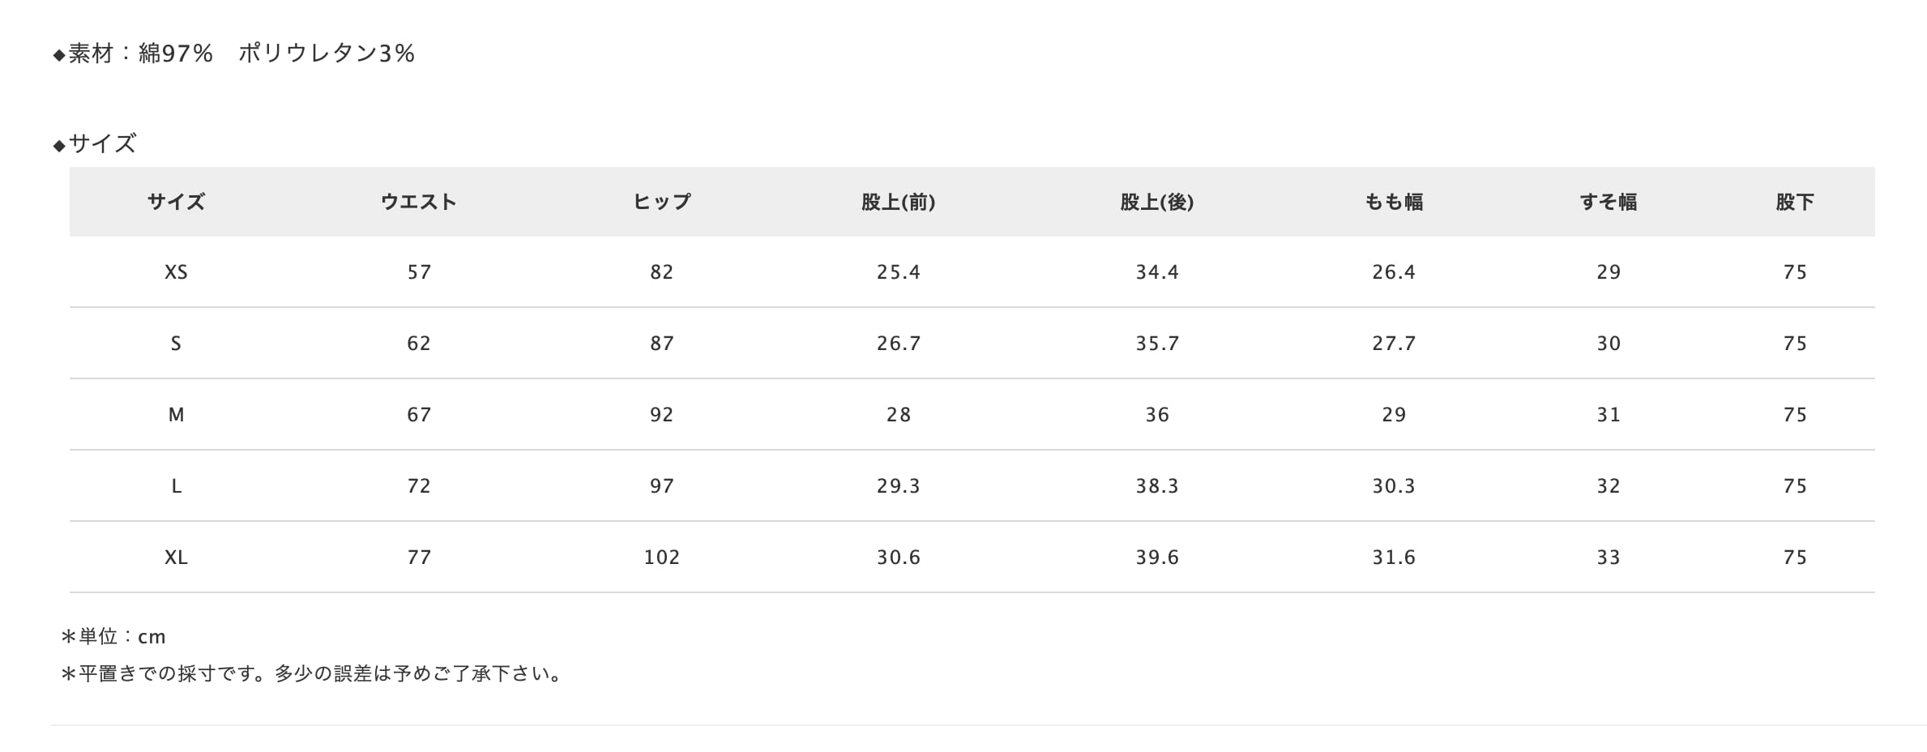Click the XS waist value 57
1927x752 pixels.
click(x=418, y=272)
